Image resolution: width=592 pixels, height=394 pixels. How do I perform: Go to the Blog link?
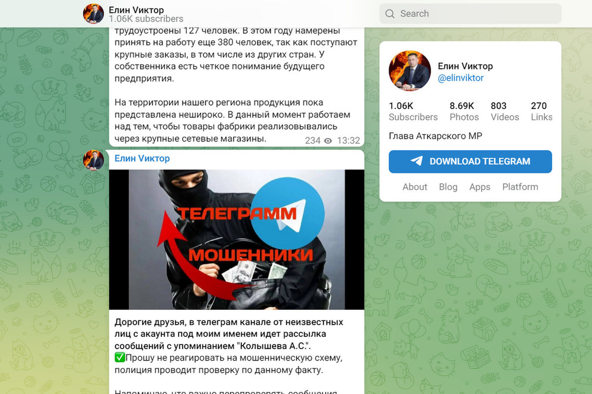pos(448,187)
